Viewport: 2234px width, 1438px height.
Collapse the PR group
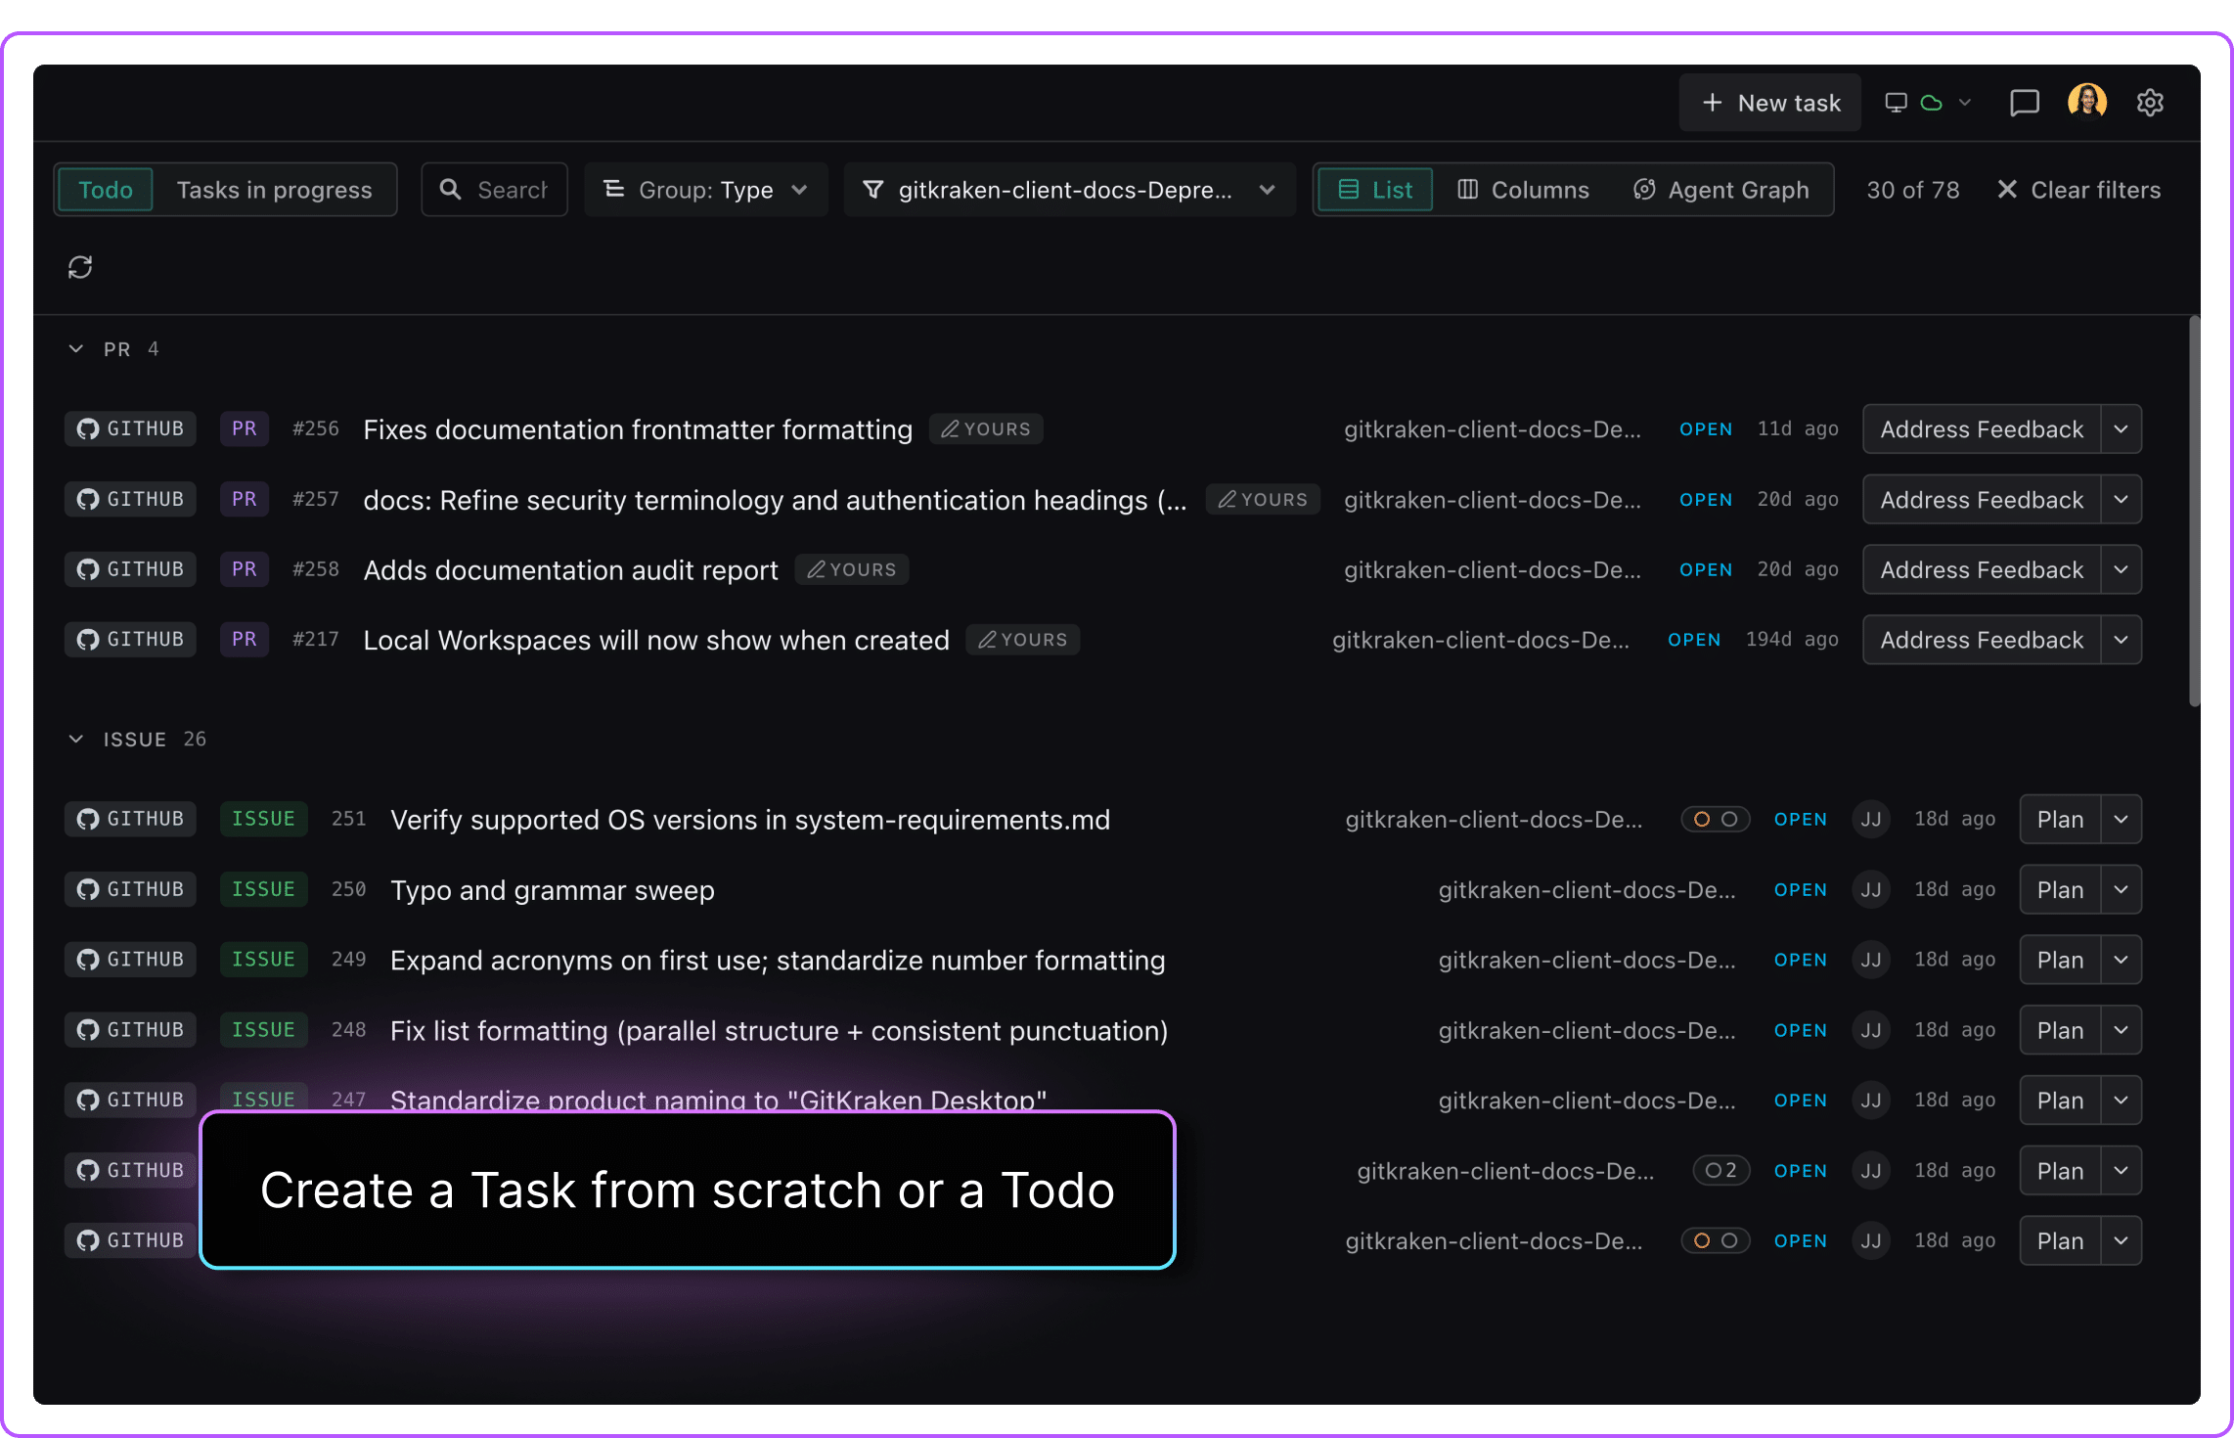[76, 349]
